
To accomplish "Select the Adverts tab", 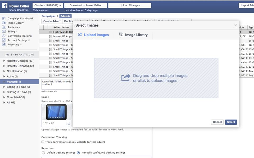I will pos(65,16).
